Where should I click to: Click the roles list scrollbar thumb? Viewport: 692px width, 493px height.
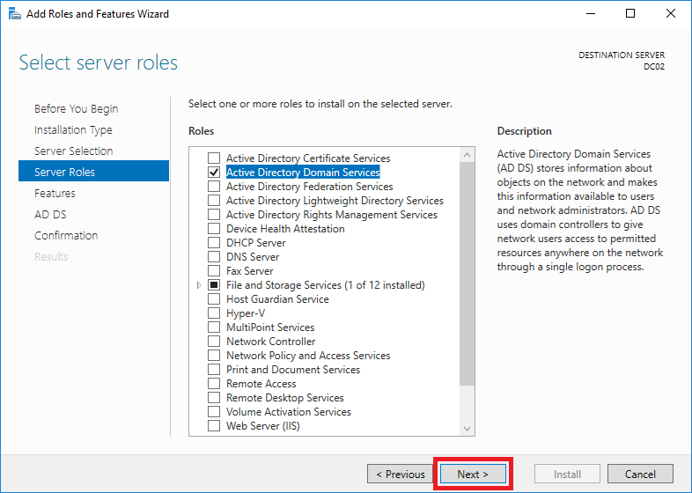[467, 274]
